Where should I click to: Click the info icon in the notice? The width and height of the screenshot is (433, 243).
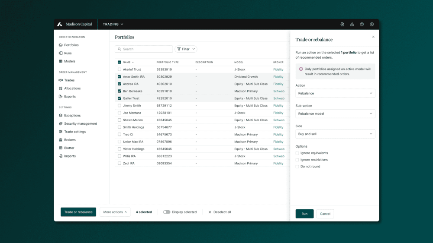coord(301,69)
